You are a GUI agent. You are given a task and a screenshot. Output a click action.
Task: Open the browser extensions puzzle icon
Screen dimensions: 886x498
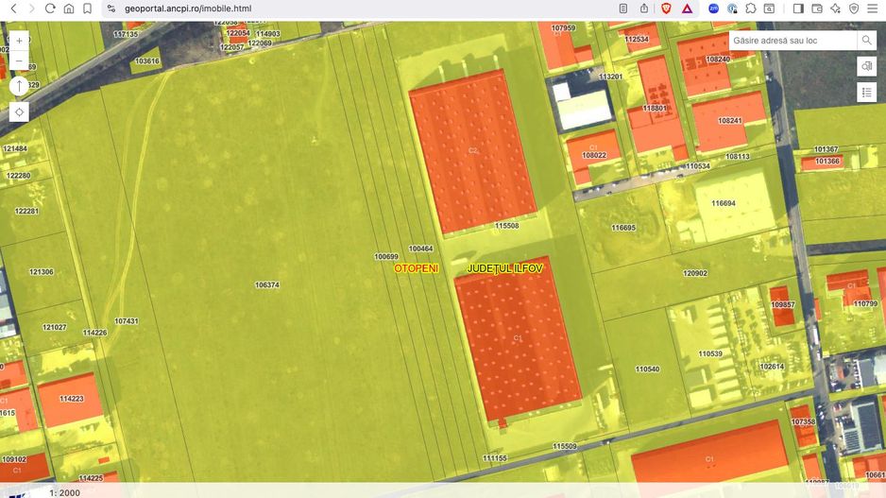pyautogui.click(x=751, y=9)
